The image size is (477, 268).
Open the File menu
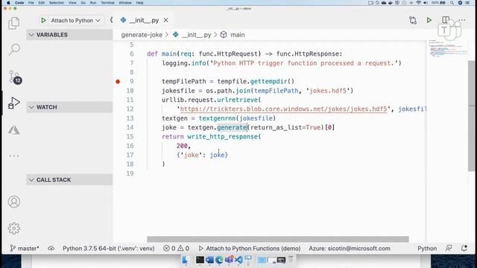click(31, 3)
